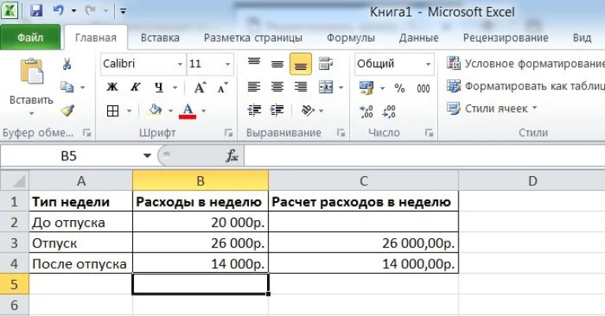Click the Save icon in quick access toolbar
Viewport: 605px width, 316px height.
[36, 10]
